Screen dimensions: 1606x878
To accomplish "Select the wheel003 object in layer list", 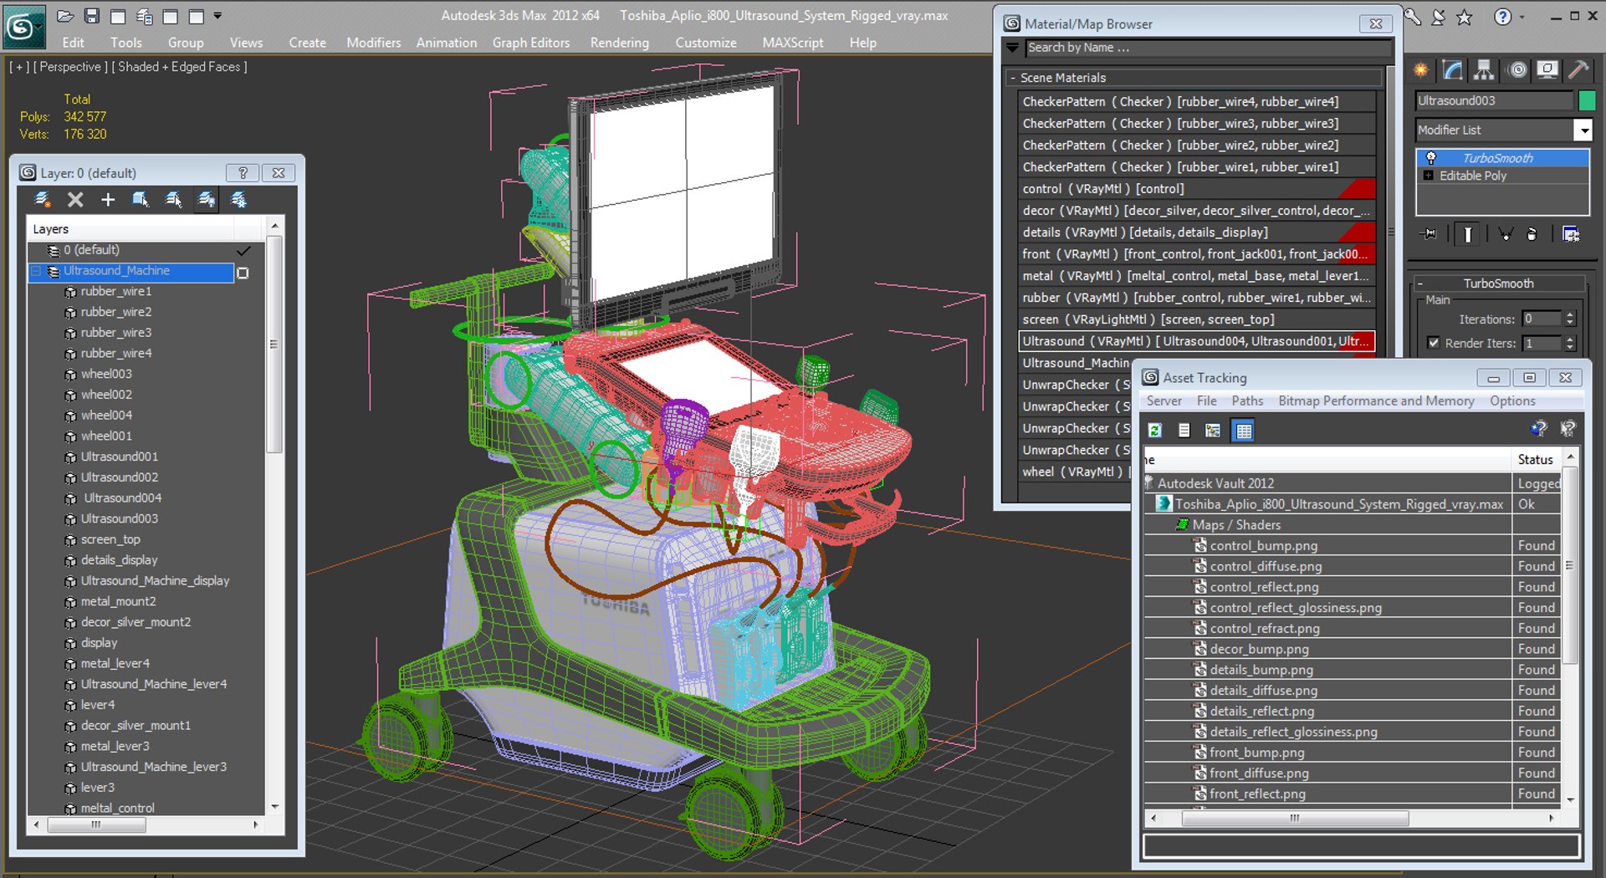I will click(106, 374).
